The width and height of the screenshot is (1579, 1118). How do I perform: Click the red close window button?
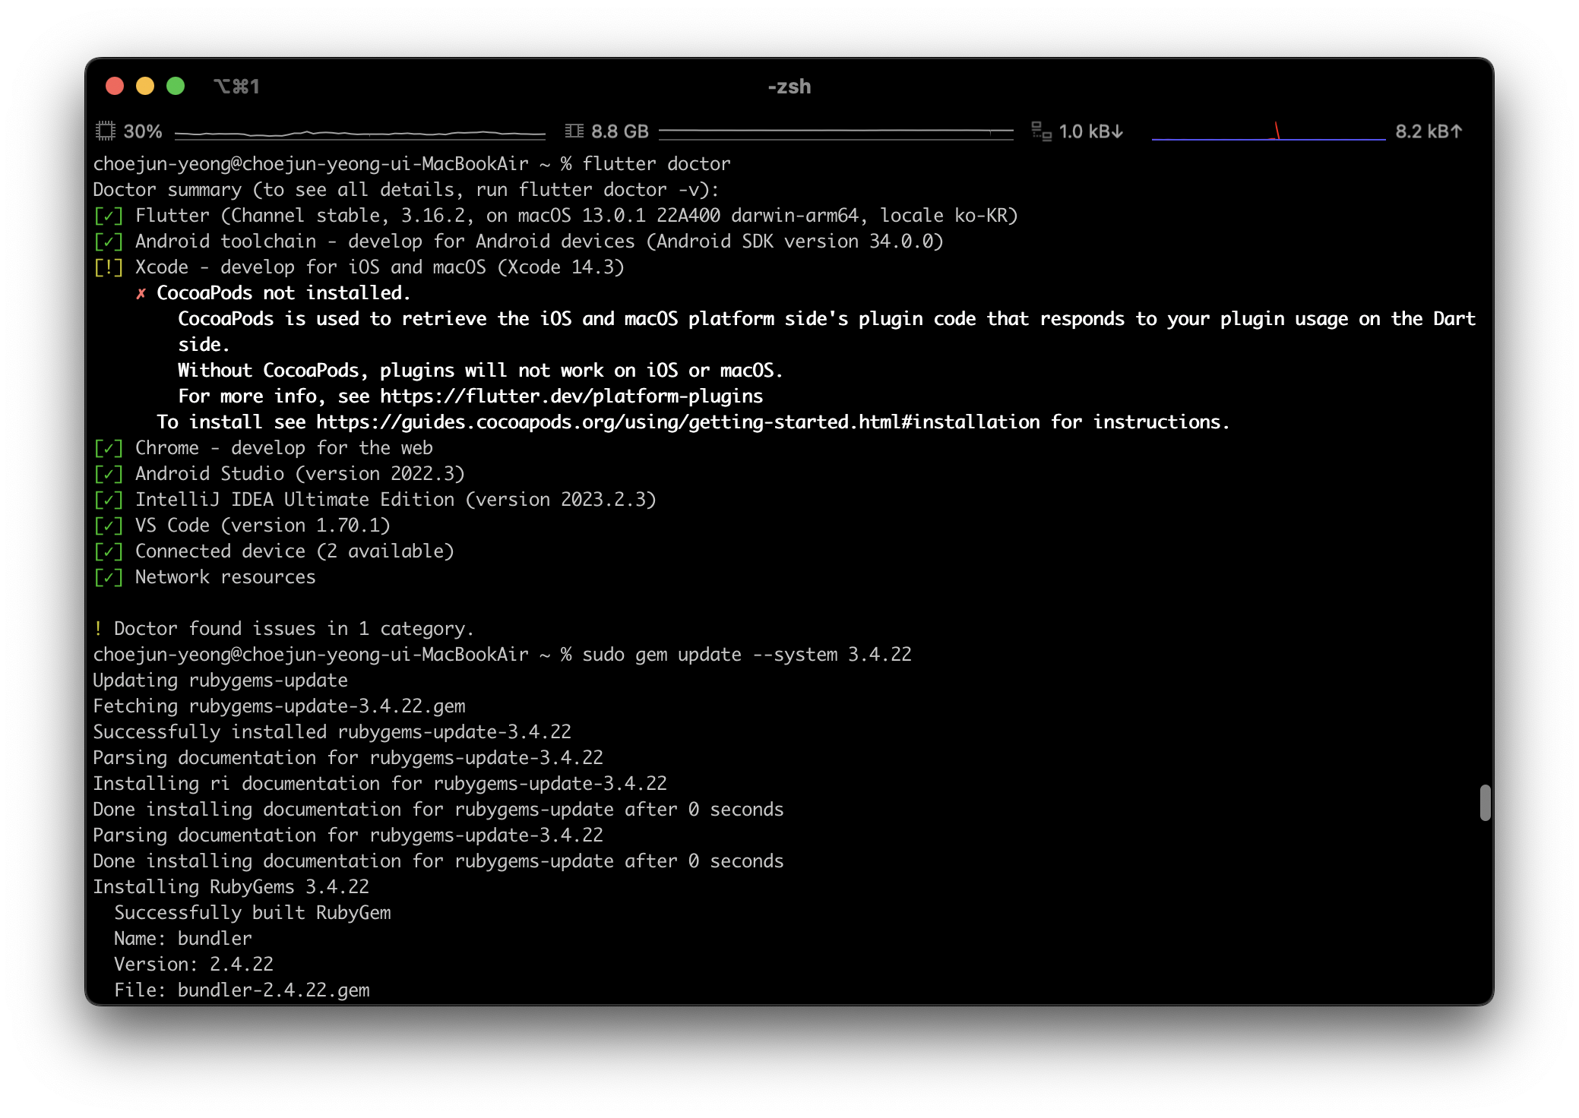(x=115, y=86)
